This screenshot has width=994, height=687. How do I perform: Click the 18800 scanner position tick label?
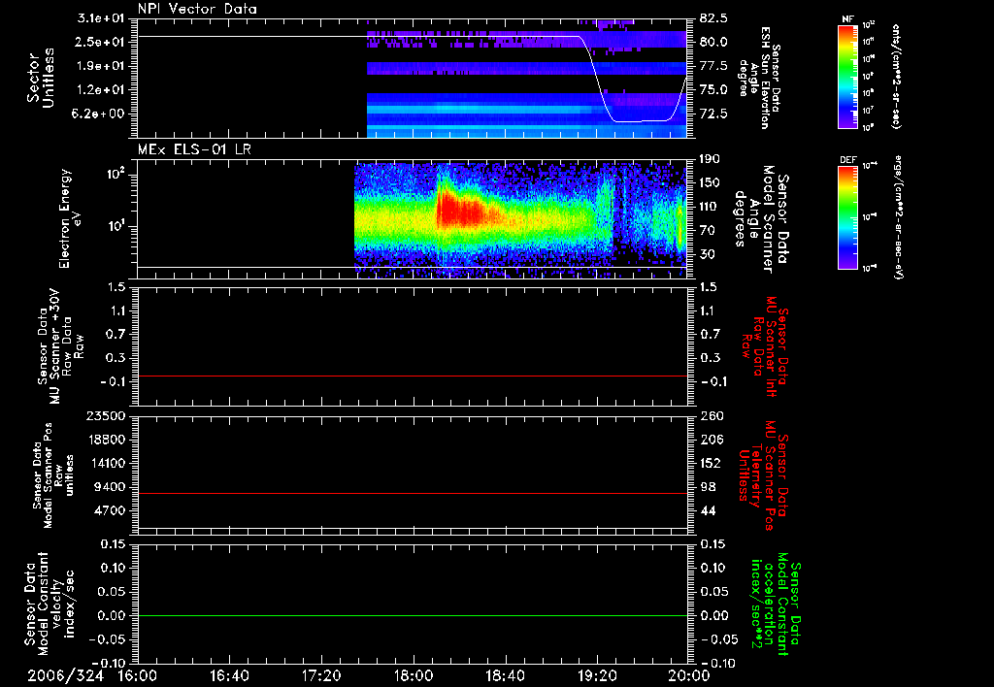coord(107,440)
